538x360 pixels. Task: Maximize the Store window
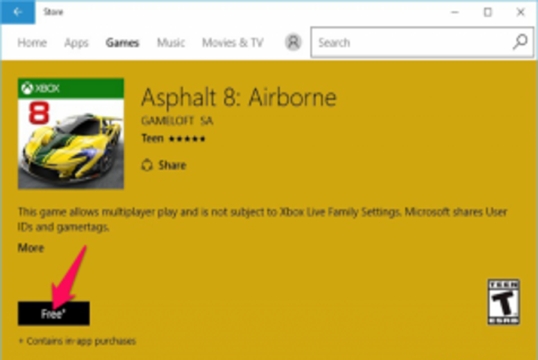(x=488, y=12)
